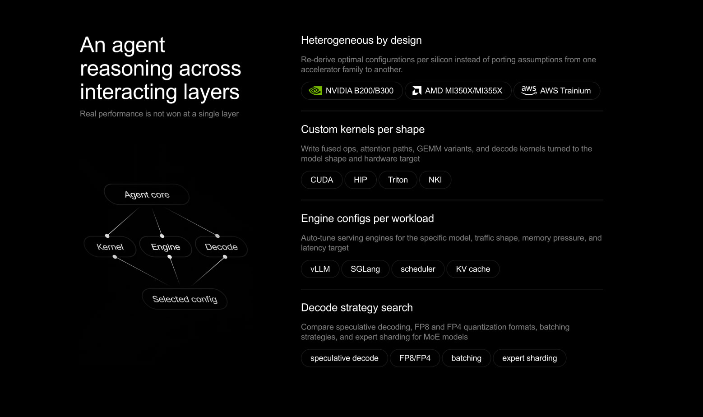
Task: Click the AMD logo icon
Action: click(x=417, y=91)
